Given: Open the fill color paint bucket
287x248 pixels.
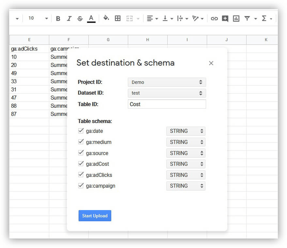Looking at the screenshot, I should (x=106, y=18).
